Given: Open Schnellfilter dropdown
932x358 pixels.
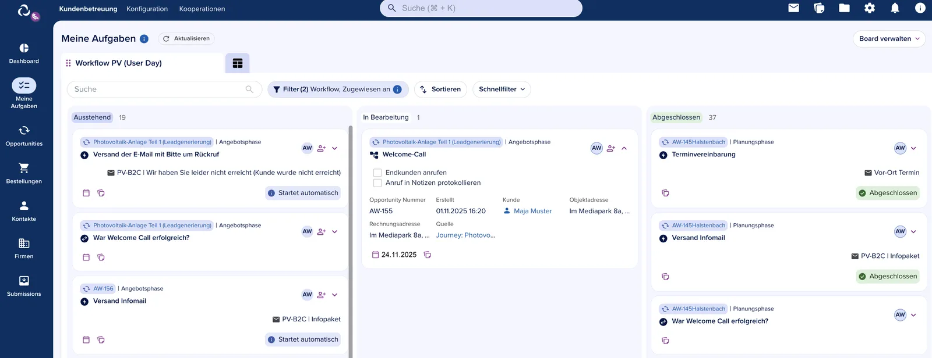Looking at the screenshot, I should point(502,90).
